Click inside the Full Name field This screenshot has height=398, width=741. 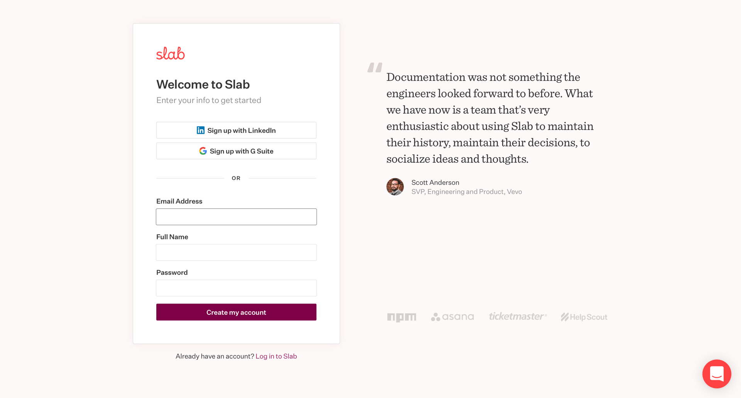pyautogui.click(x=236, y=252)
